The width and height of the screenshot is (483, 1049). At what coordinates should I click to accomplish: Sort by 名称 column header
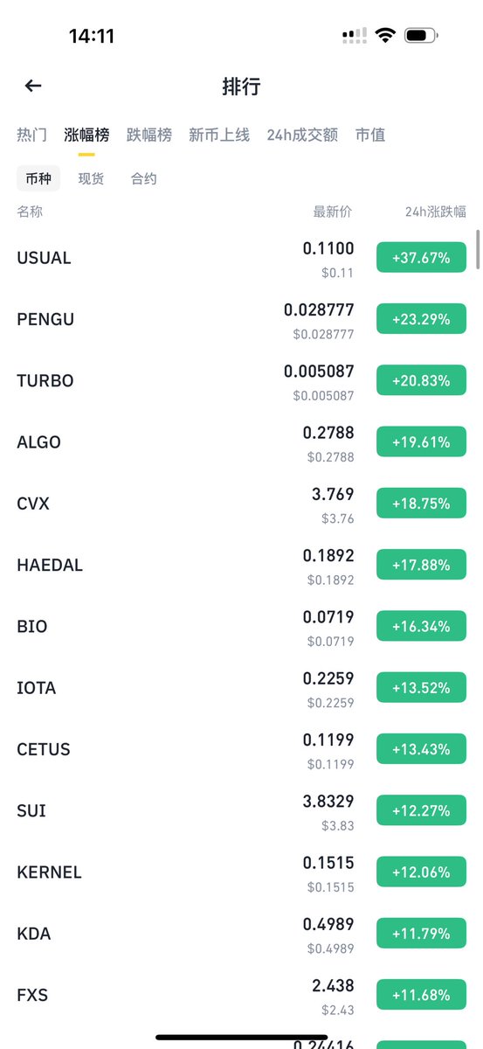point(30,212)
